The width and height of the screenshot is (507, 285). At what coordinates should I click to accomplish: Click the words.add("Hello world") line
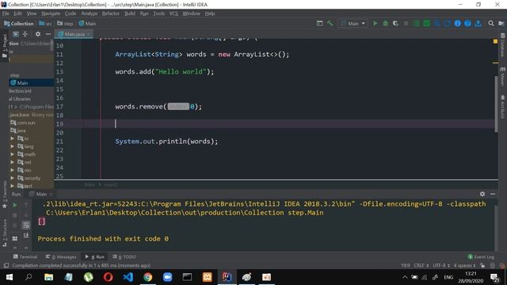click(x=165, y=72)
